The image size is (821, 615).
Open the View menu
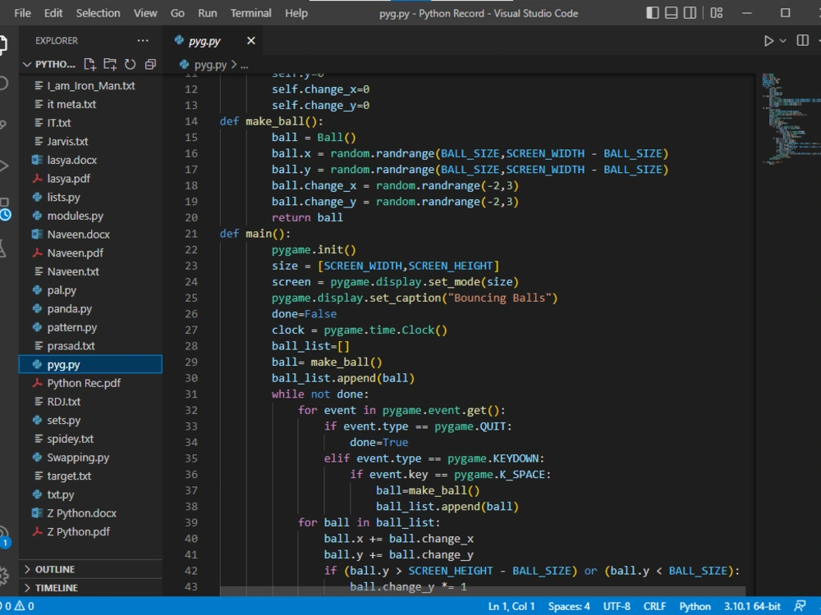[145, 13]
